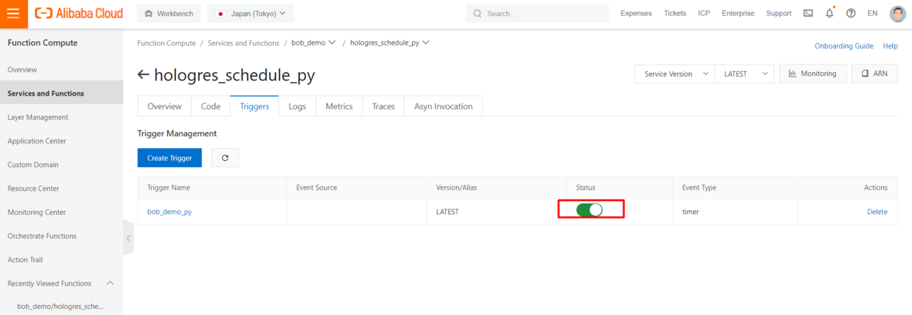Click the Services and Functions breadcrumb
912x315 pixels.
[243, 43]
